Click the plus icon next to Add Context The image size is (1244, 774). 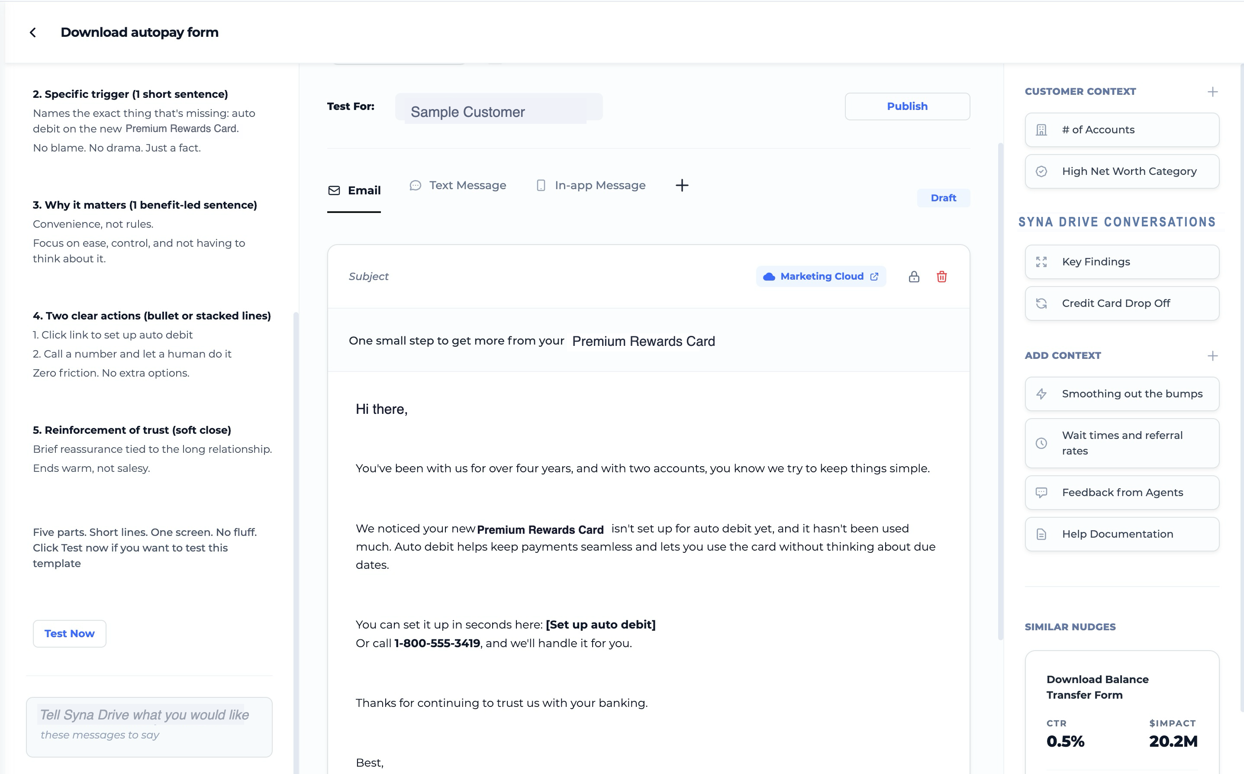tap(1212, 356)
